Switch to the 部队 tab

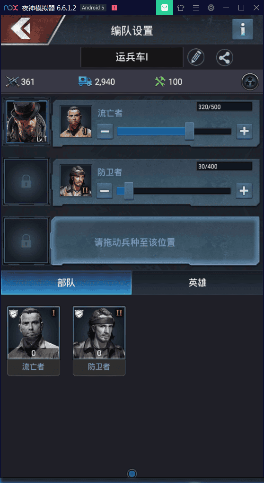pyautogui.click(x=66, y=283)
